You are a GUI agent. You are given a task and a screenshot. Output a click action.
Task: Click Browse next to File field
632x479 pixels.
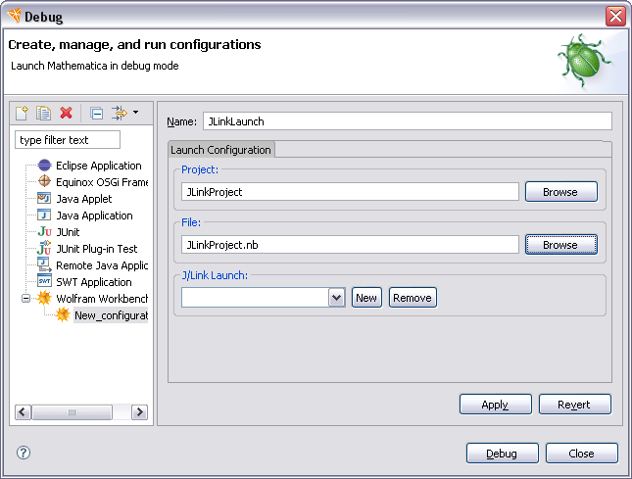coord(561,245)
